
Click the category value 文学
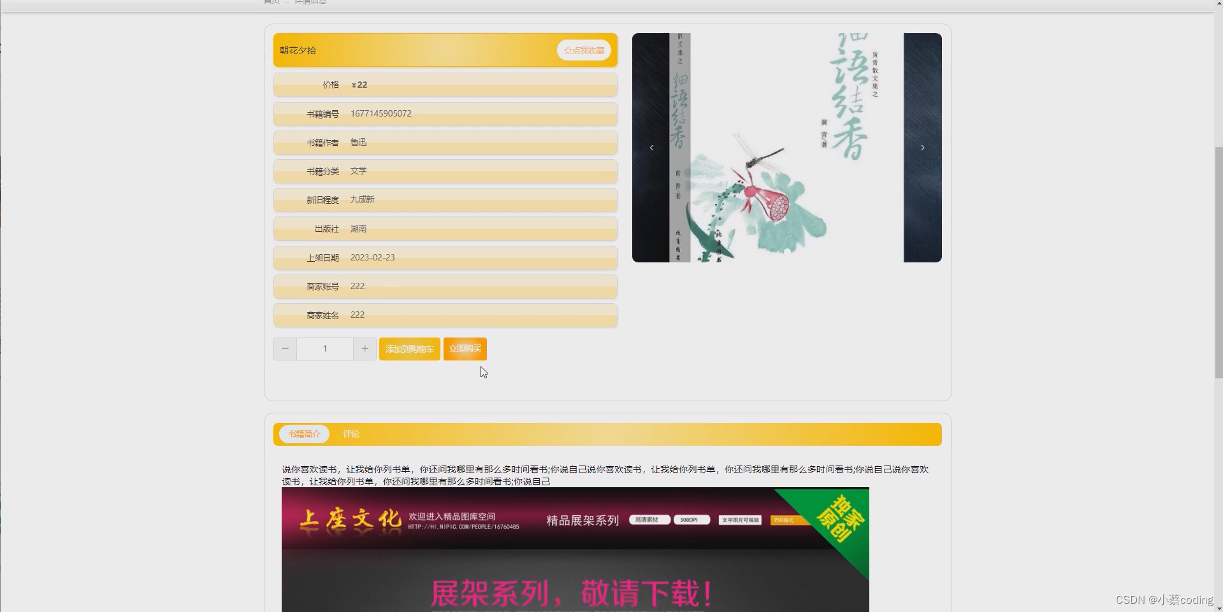pos(358,171)
